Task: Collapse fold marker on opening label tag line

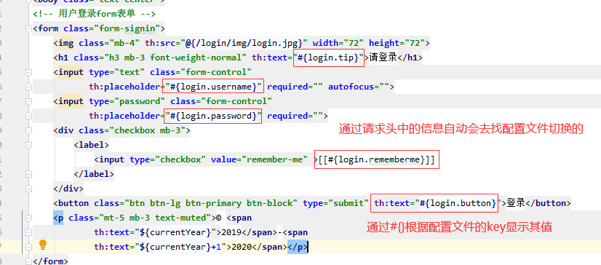Action: [x=28, y=145]
